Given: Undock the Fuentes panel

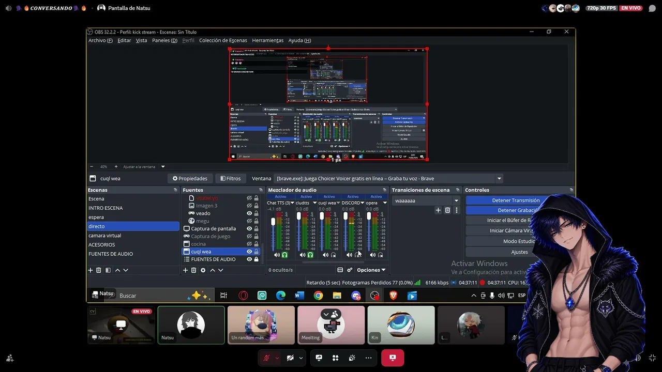Looking at the screenshot, I should click(260, 190).
